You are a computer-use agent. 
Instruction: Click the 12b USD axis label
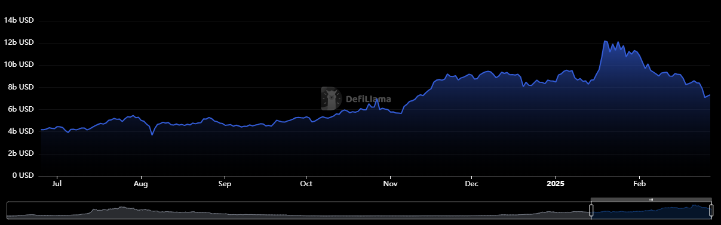(19, 42)
